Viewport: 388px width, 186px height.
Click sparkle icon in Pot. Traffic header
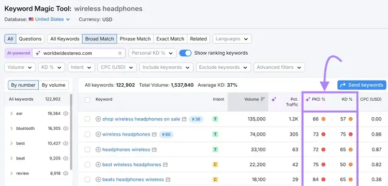tap(274, 100)
